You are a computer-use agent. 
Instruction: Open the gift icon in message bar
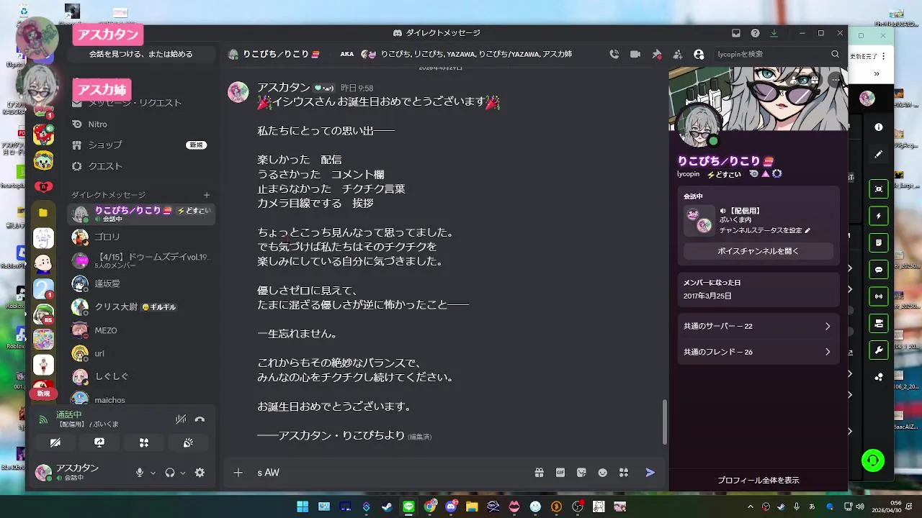point(539,473)
